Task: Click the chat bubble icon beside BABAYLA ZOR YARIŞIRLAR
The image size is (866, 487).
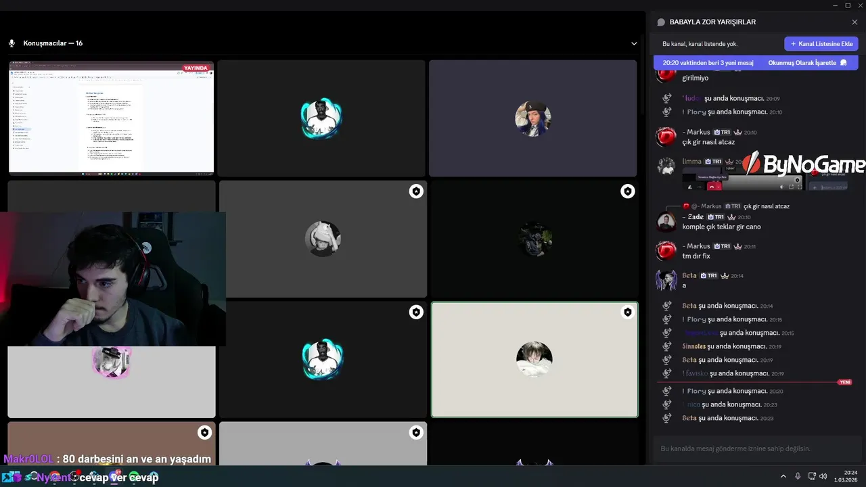Action: coord(661,22)
